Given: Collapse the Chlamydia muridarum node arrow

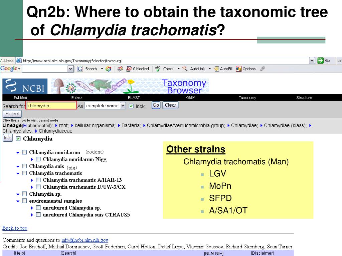Looking at the screenshot, I should pos(18,153).
